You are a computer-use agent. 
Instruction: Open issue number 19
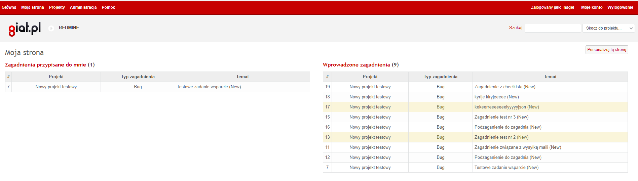(327, 87)
